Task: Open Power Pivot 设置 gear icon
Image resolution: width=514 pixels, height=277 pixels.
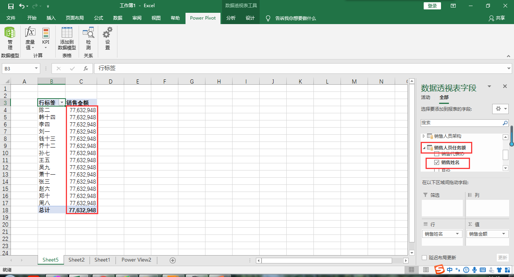Action: tap(108, 39)
